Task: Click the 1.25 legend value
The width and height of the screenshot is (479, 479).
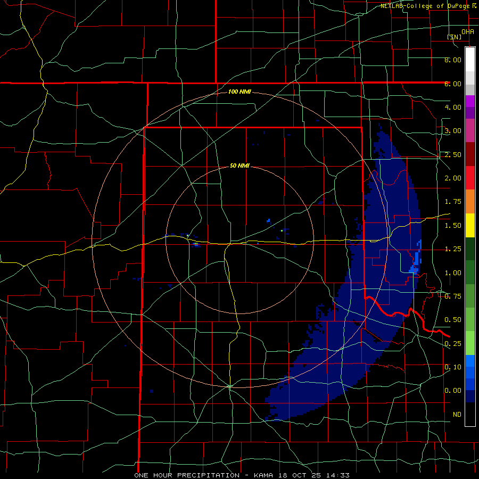Action: point(453,249)
